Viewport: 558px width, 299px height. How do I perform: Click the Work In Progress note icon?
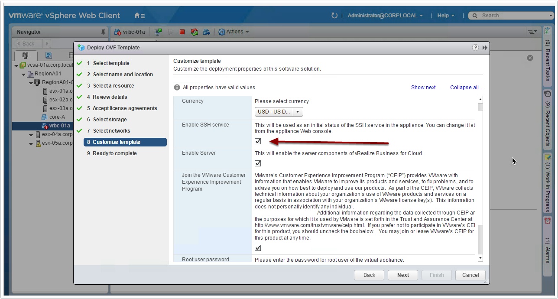(548, 157)
